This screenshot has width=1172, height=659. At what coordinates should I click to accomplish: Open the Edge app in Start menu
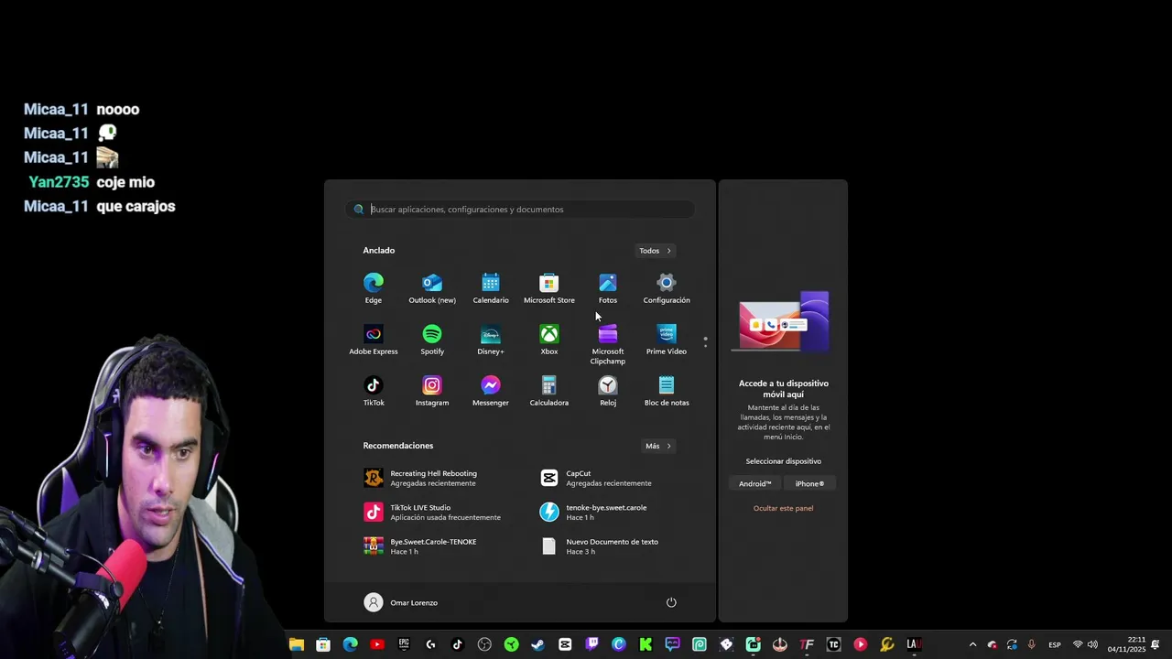coord(374,288)
